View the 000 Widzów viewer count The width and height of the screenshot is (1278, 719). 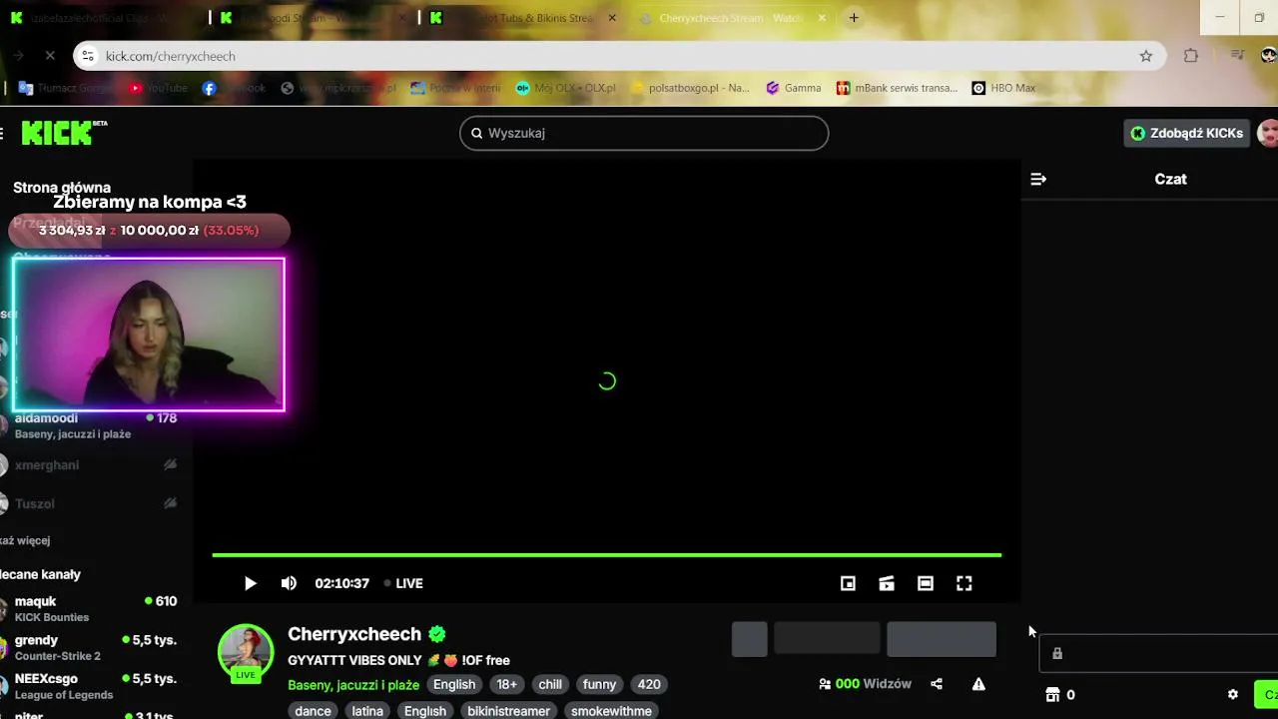coord(865,684)
